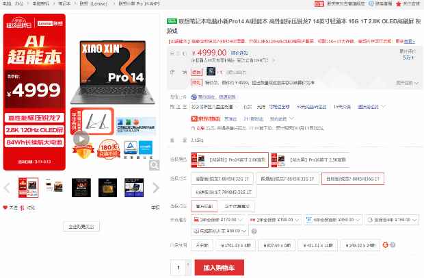Open the ¥199.00 warranty service dropdown
424x278 pixels.
(275, 220)
